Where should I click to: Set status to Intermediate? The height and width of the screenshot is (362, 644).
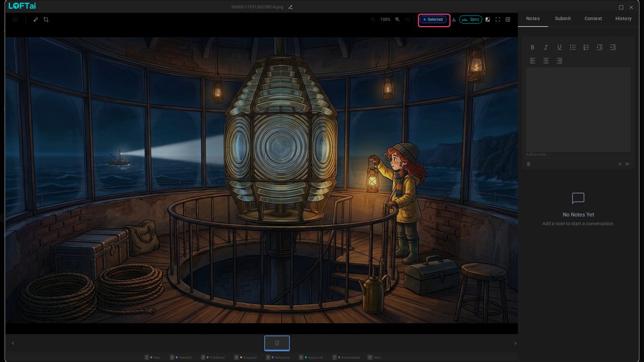point(346,357)
